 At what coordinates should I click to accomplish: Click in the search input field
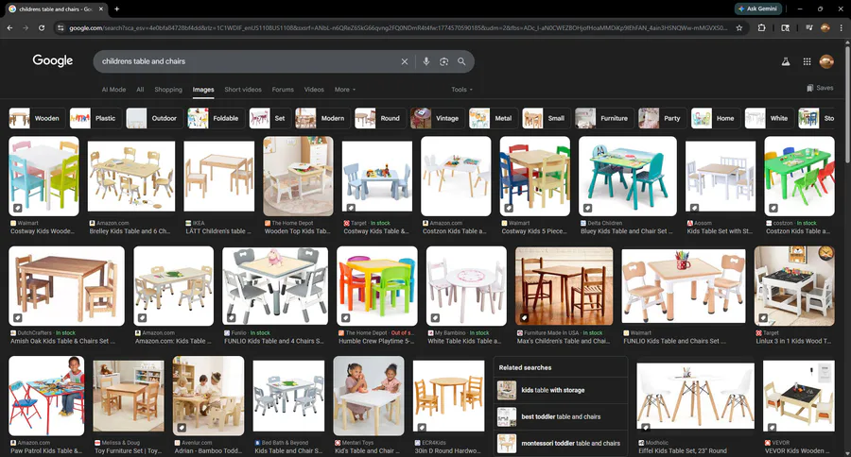247,61
